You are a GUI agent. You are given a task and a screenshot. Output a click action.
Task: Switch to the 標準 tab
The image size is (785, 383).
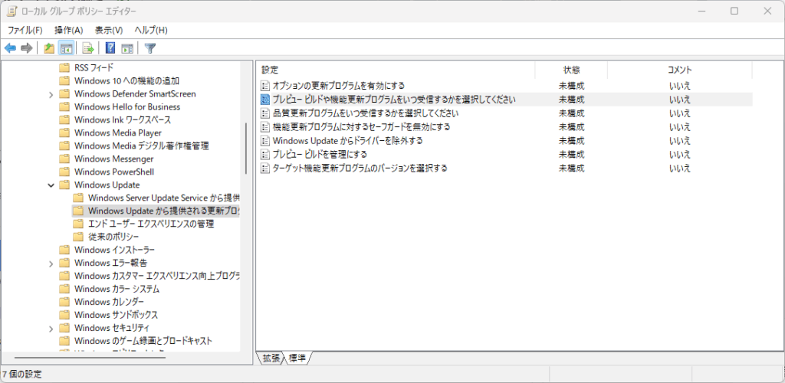point(297,358)
